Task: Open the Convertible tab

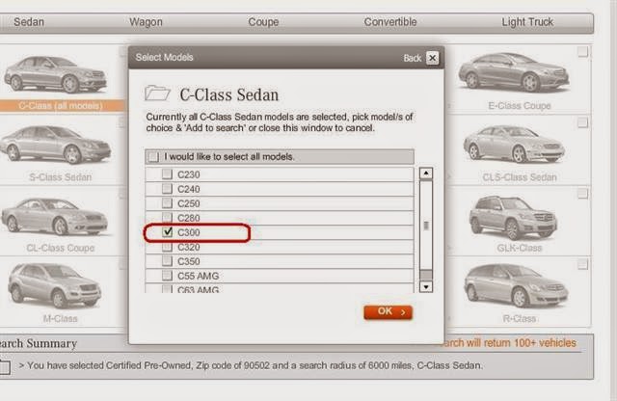Action: pos(389,22)
